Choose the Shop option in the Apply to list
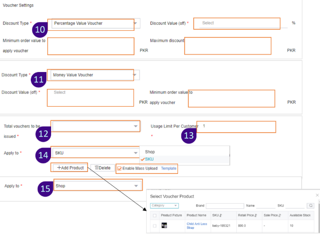320x235 pixels. pyautogui.click(x=150, y=152)
